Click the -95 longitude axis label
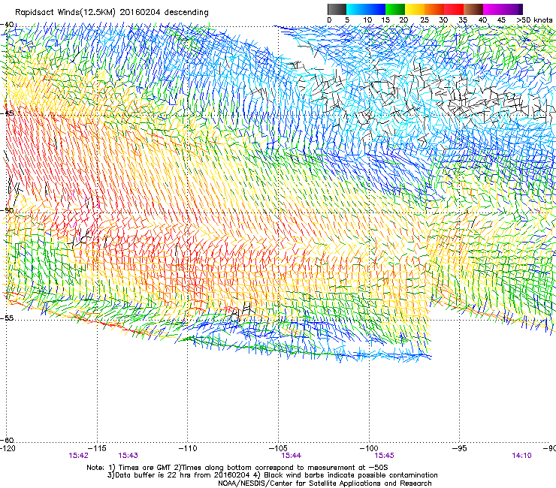 [460, 448]
